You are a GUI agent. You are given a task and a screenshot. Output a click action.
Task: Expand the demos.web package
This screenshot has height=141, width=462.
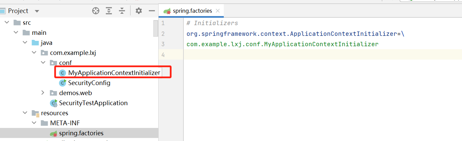[x=43, y=93]
